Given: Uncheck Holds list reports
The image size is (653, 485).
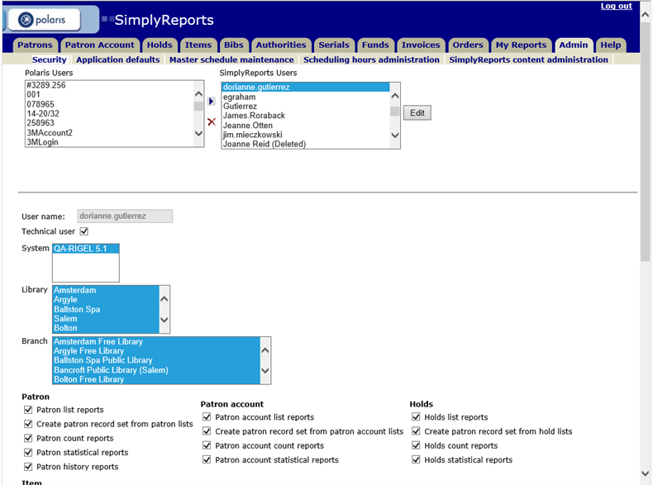Looking at the screenshot, I should pyautogui.click(x=416, y=416).
